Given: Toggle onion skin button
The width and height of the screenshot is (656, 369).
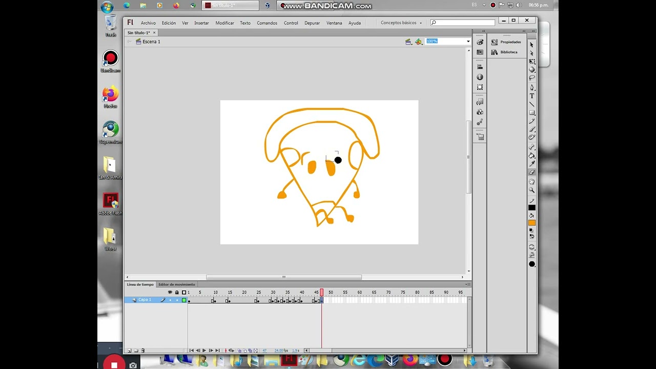Looking at the screenshot, I should pos(239,351).
